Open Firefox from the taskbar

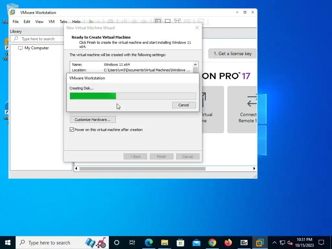(228, 243)
